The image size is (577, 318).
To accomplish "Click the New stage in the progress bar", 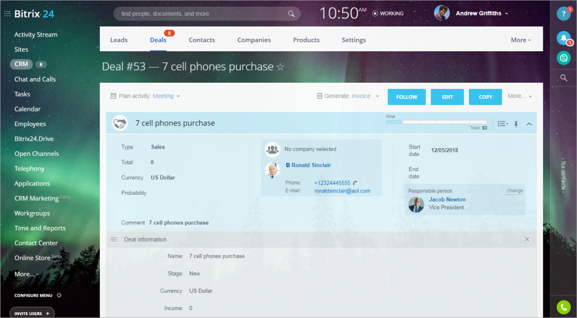I will click(394, 122).
